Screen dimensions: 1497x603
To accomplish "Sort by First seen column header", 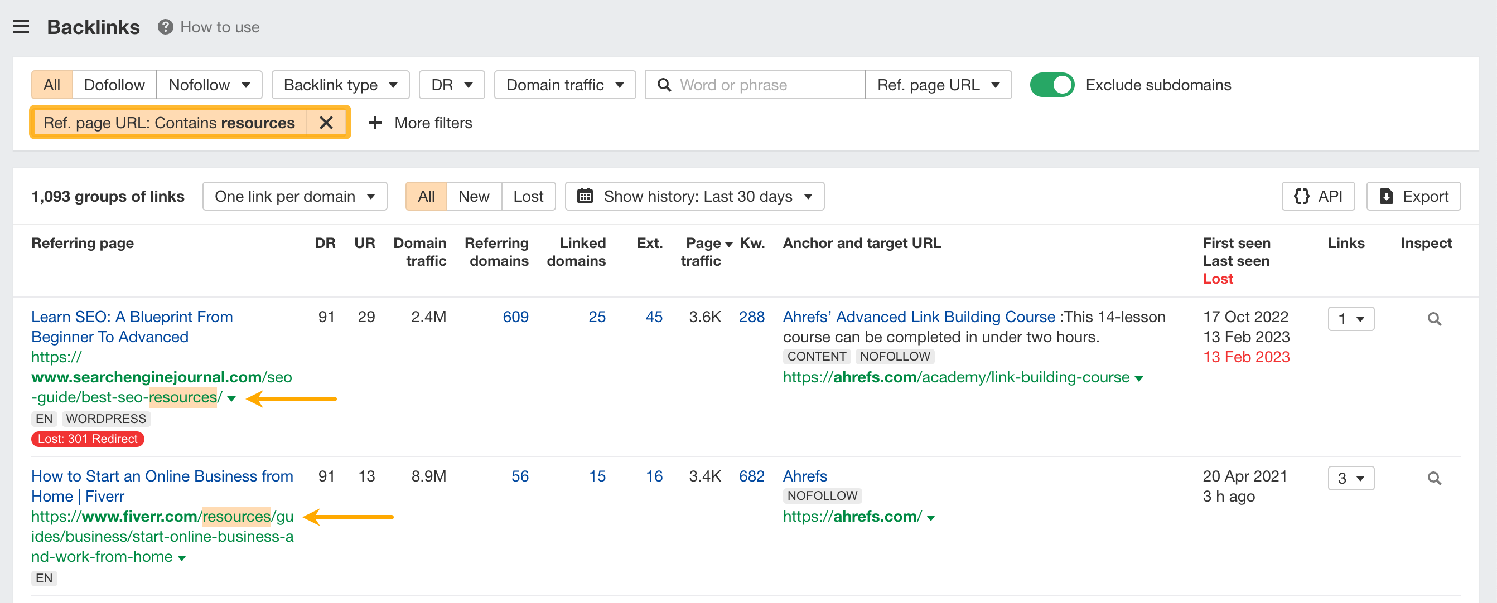I will click(x=1236, y=243).
